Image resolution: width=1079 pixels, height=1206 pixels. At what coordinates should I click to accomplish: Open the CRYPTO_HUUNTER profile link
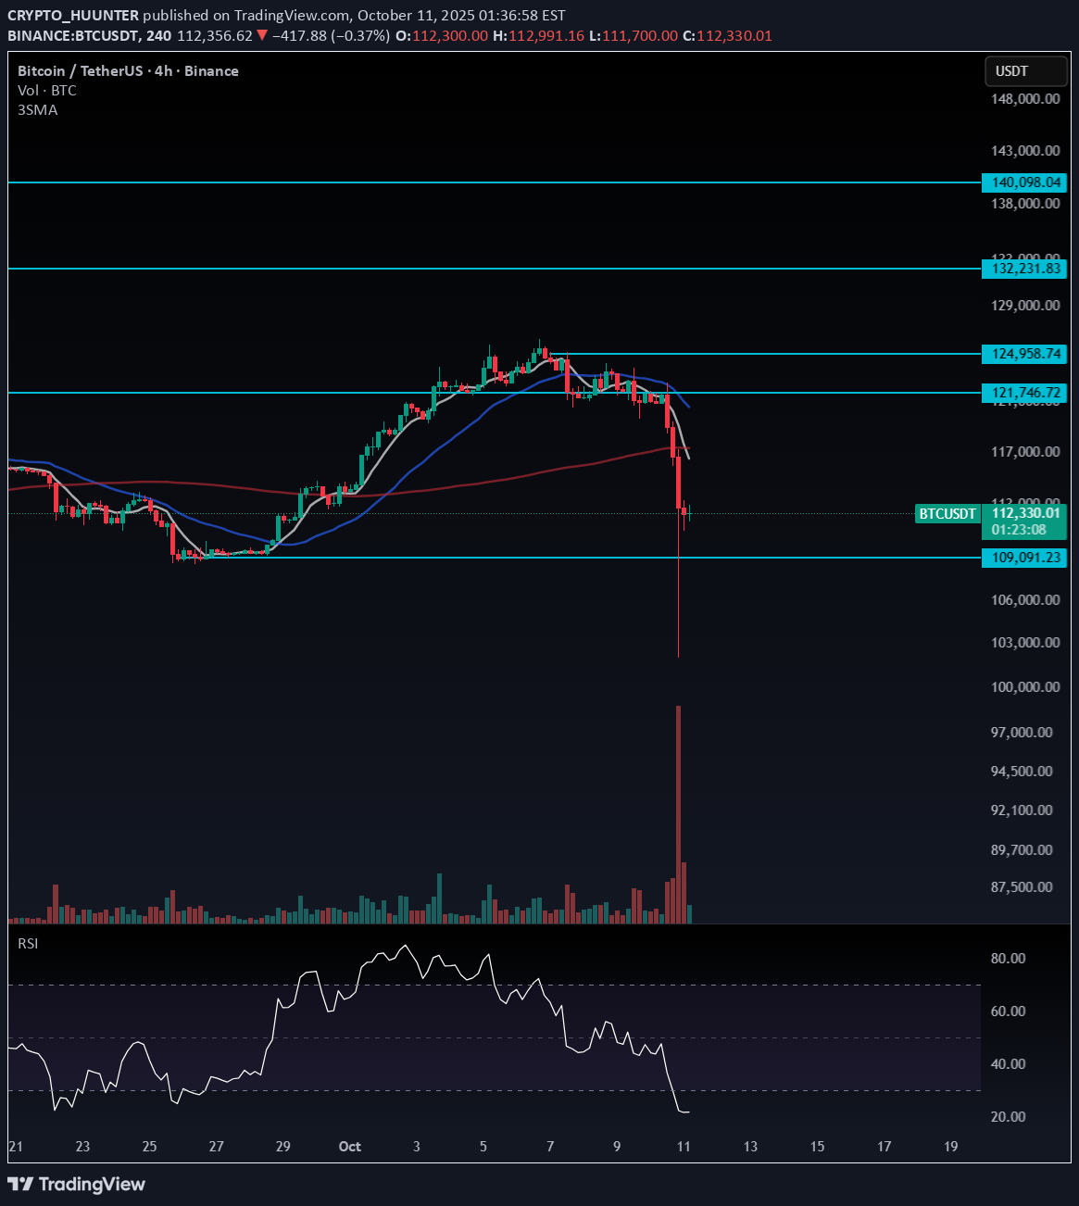(x=72, y=15)
